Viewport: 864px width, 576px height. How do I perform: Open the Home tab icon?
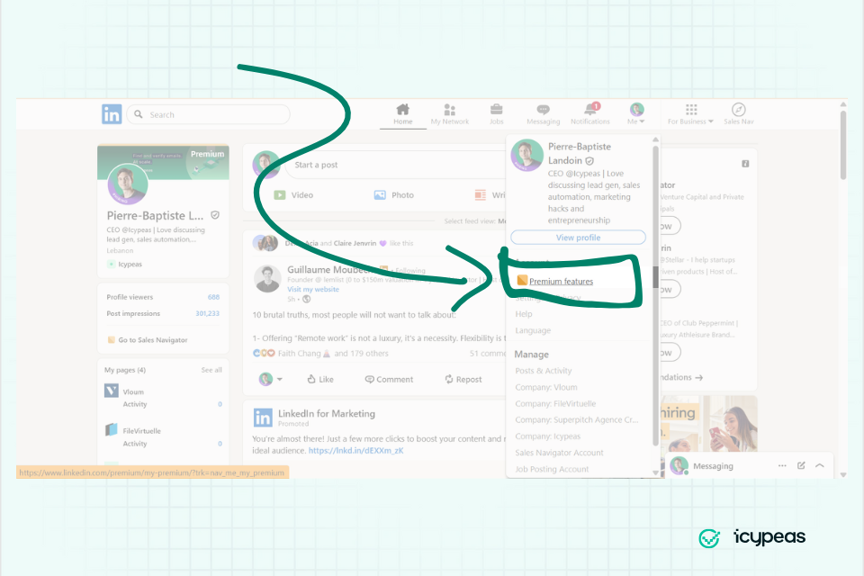(x=403, y=109)
